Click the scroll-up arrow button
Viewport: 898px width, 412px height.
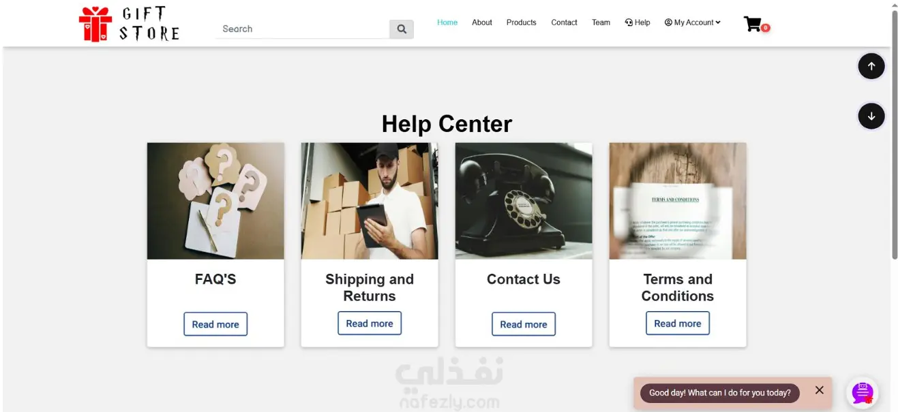tap(871, 66)
